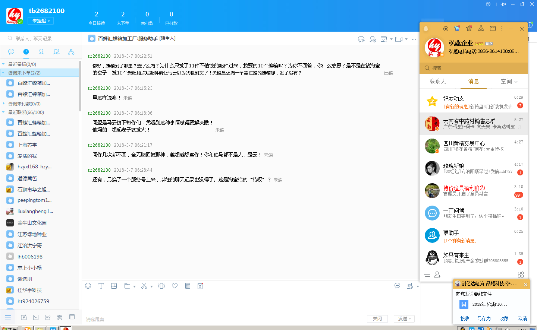Click the Windows 开始 start button
Screen dimensions: 537x330
(10, 328)
